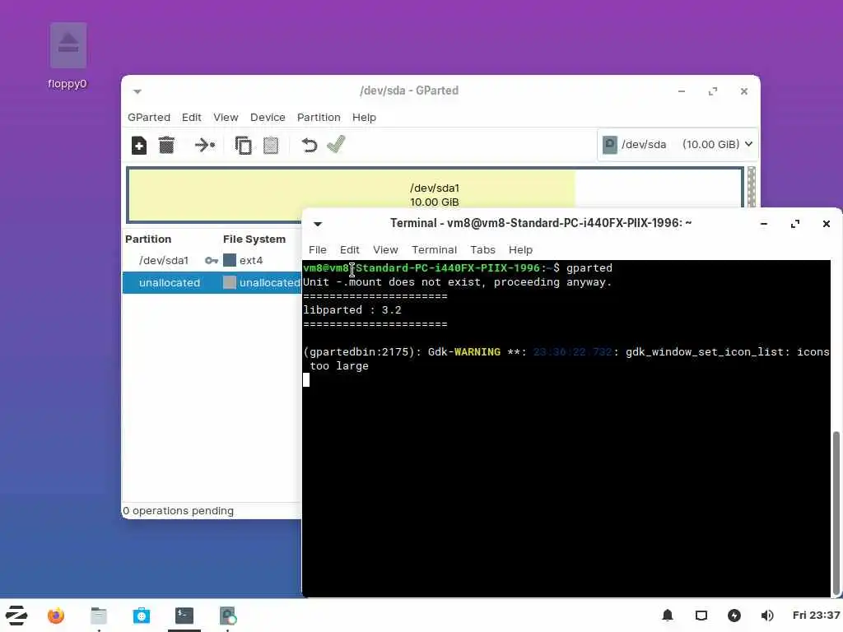Image resolution: width=843 pixels, height=632 pixels.
Task: Open the Device menu in GParted
Action: [x=268, y=117]
